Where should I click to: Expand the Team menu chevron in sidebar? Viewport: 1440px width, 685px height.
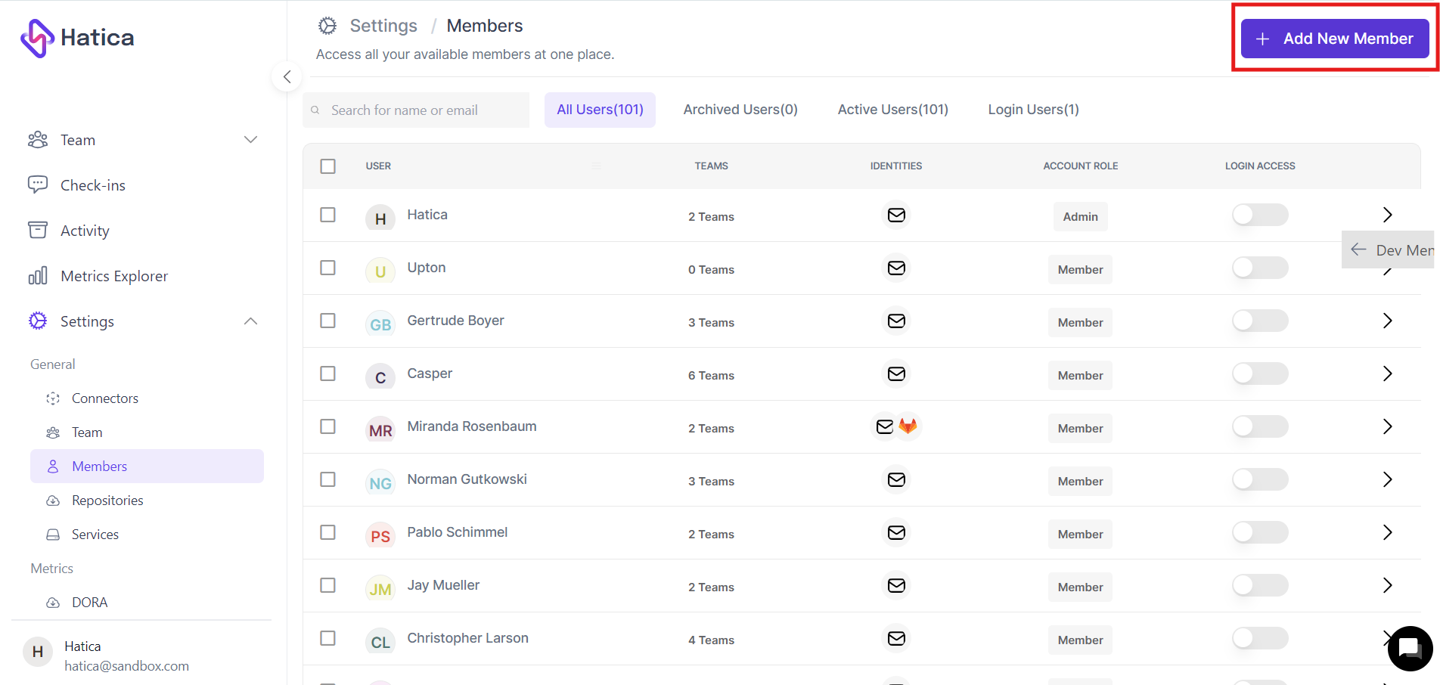pyautogui.click(x=251, y=140)
